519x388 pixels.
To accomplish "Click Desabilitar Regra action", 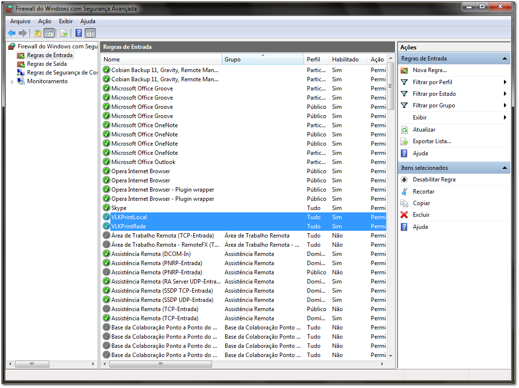I will point(434,179).
